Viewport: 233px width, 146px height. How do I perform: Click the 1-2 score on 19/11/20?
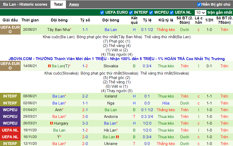85,130
